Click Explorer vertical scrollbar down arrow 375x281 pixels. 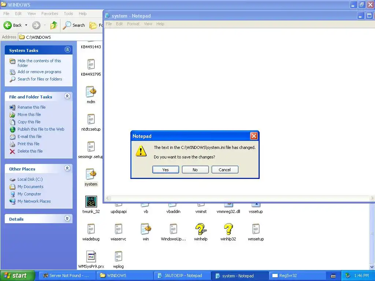(372, 267)
